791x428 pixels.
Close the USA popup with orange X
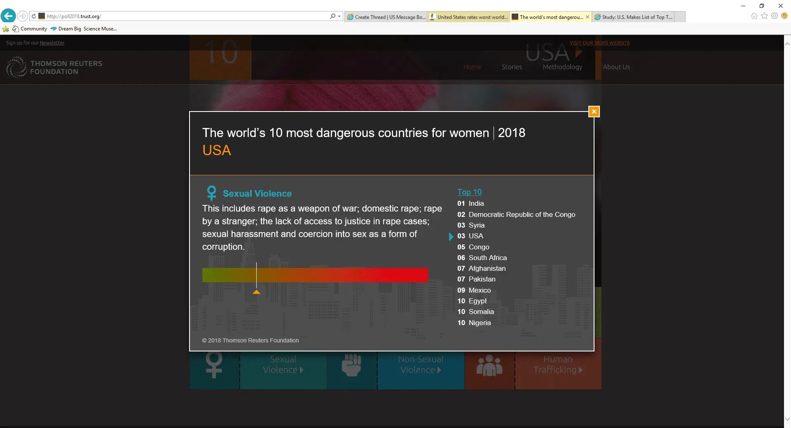[594, 112]
